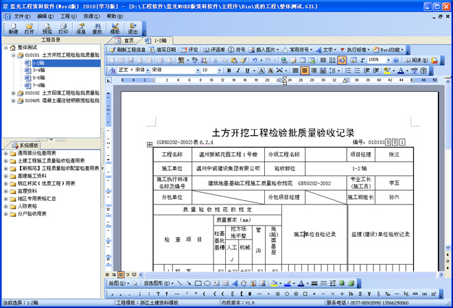
Task: Click the 退出 (Exit) toolbar icon
Action: point(132,29)
